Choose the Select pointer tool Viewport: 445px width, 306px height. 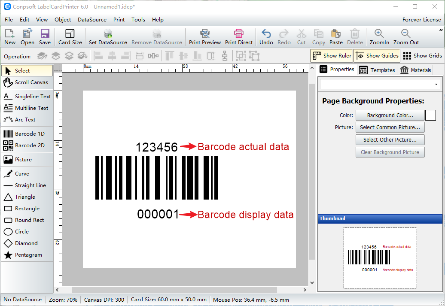coord(27,71)
